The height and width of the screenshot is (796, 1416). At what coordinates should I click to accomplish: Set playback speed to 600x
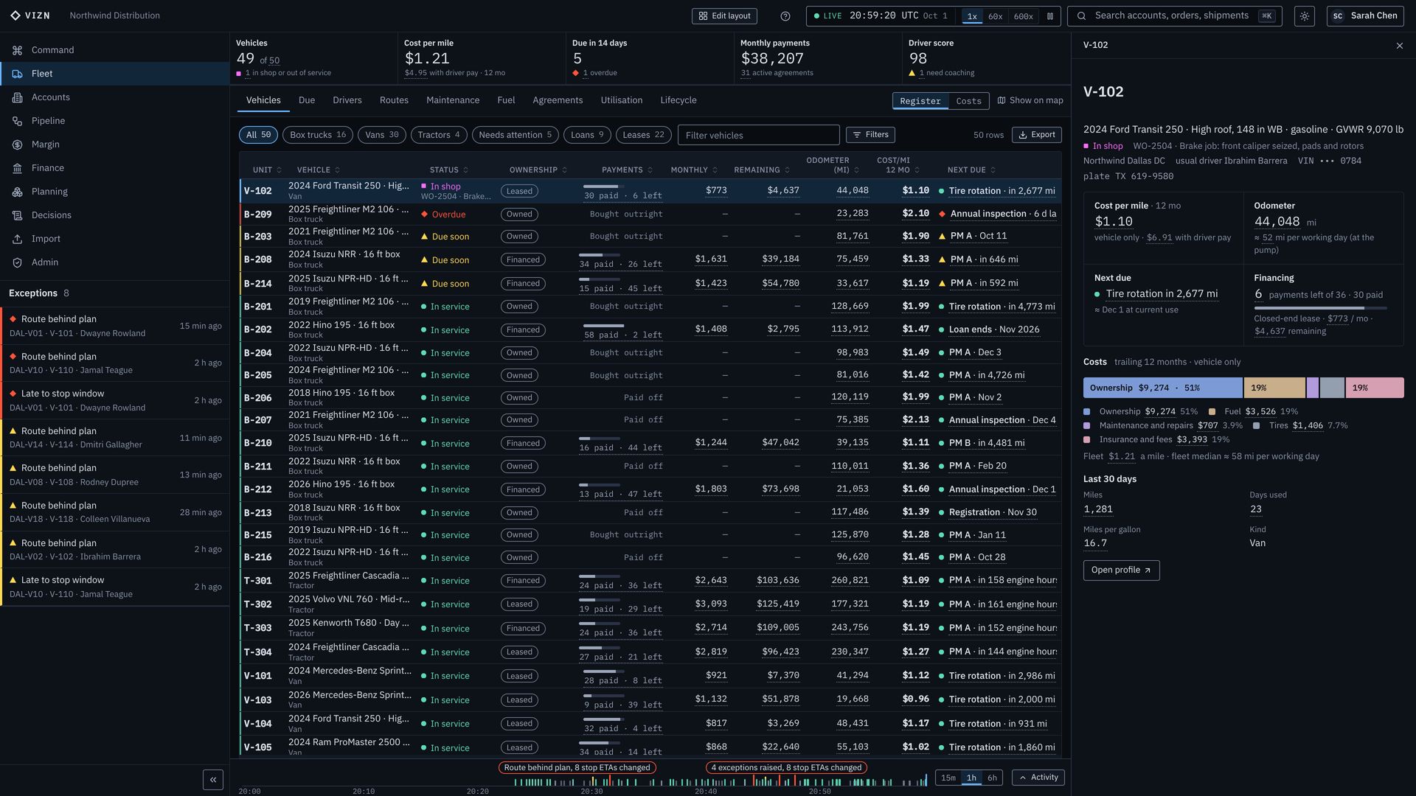[1023, 16]
